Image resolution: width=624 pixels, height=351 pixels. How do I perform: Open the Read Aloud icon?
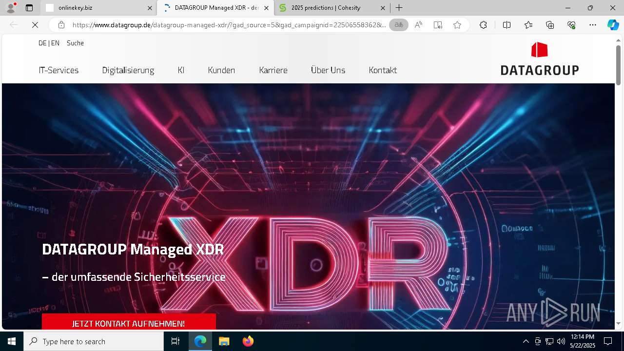(418, 25)
